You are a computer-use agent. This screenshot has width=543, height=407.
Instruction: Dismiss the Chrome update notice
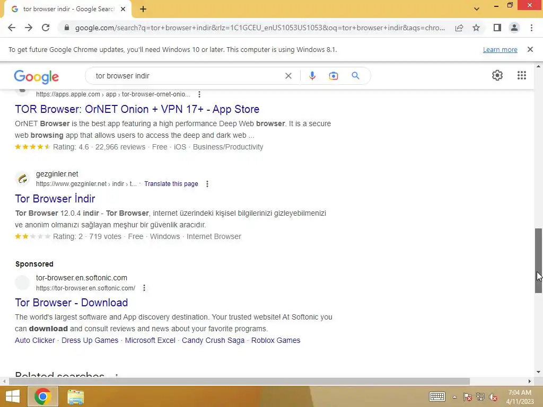click(x=530, y=49)
